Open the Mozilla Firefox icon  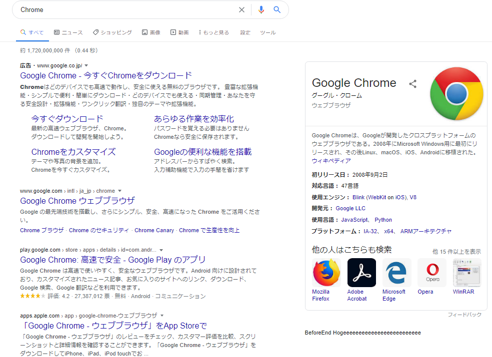(326, 273)
